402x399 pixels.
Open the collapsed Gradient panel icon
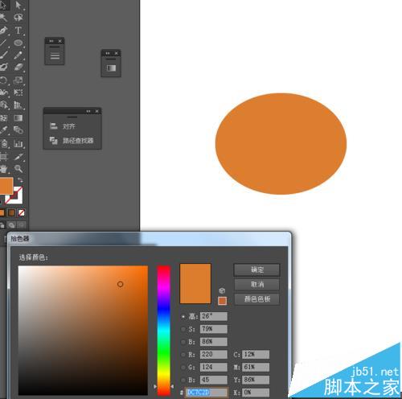(x=111, y=68)
